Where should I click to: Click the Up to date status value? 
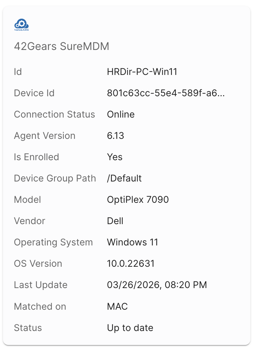pyautogui.click(x=130, y=328)
